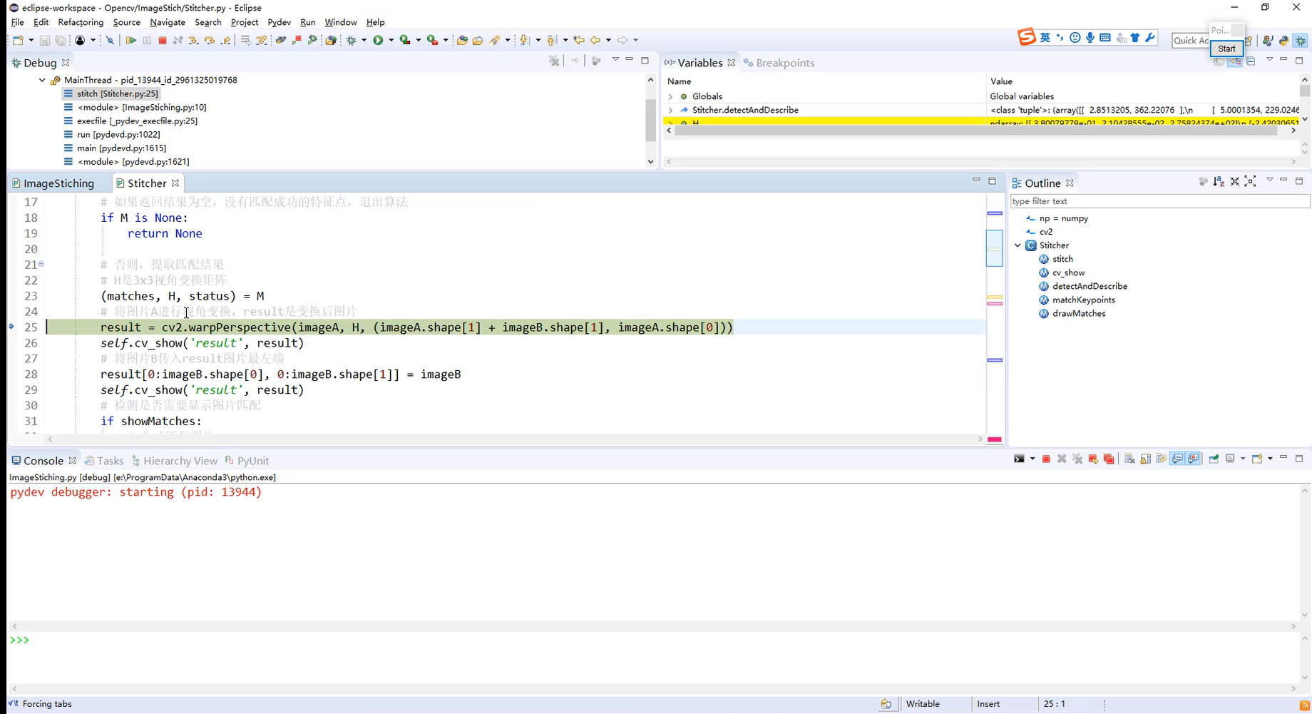The image size is (1312, 714).
Task: Collapse the MainThread tree node
Action: point(42,80)
